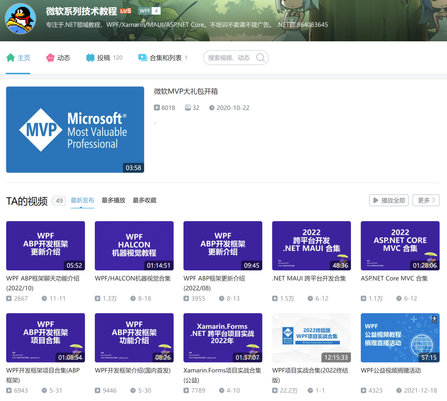This screenshot has height=401, width=447.
Task: Open the ABP框架更新介绍 09:45 thumbnail
Action: pos(223,246)
